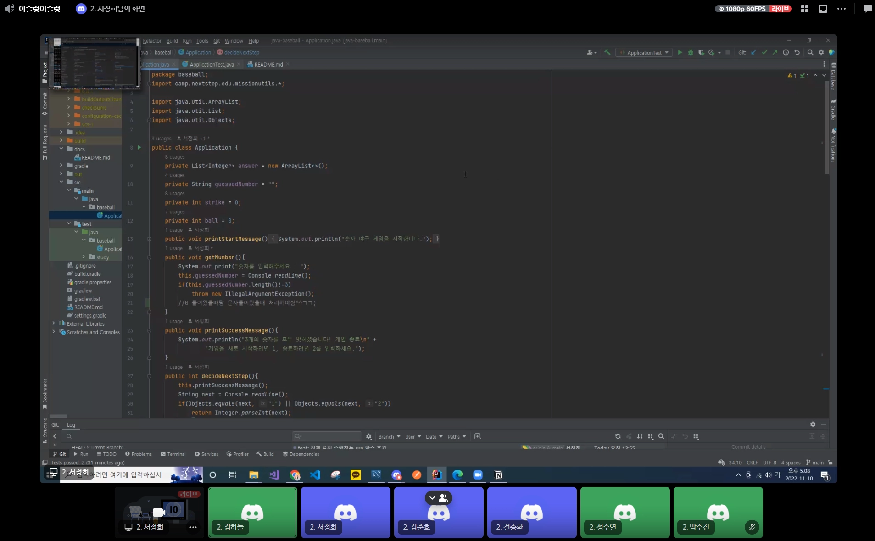Unmute 박수진's muted microphone badge
This screenshot has width=875, height=541.
point(752,527)
